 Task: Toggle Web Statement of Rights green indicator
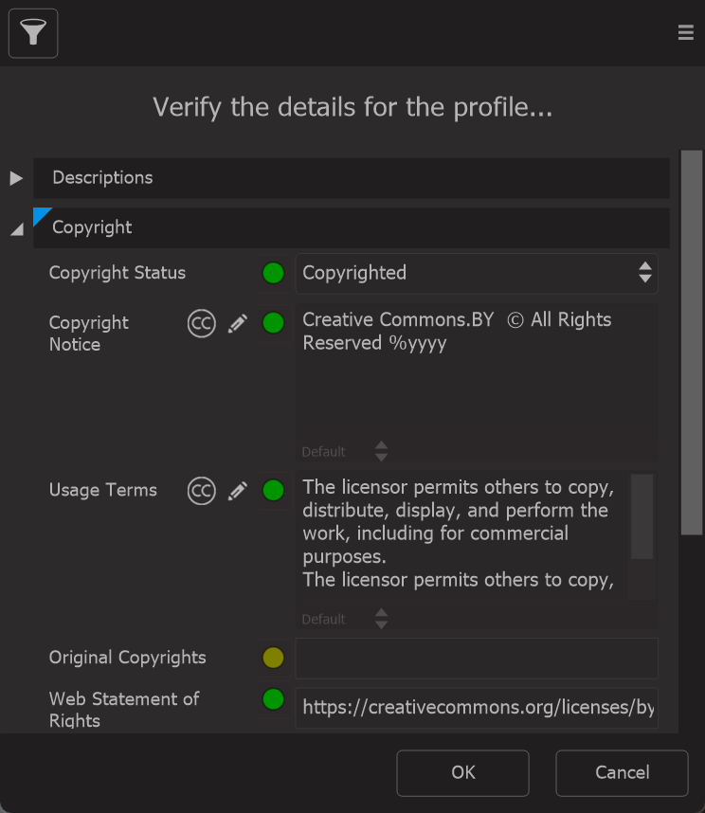(x=273, y=699)
